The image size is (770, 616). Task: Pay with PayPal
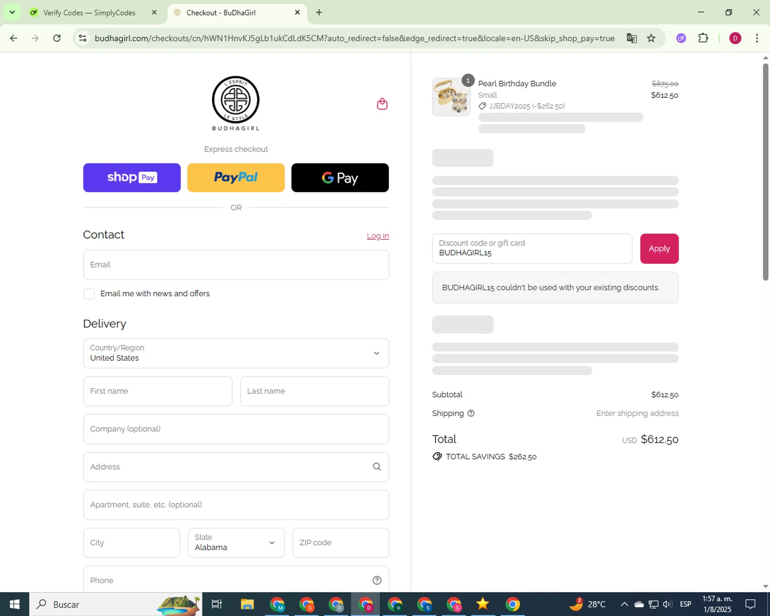click(x=236, y=178)
